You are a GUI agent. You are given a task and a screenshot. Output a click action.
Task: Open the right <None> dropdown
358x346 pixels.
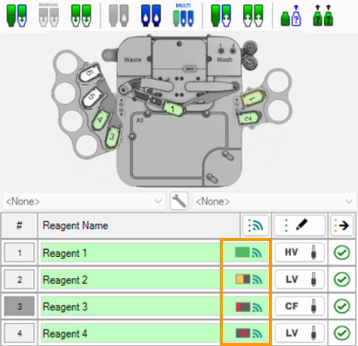(x=274, y=201)
